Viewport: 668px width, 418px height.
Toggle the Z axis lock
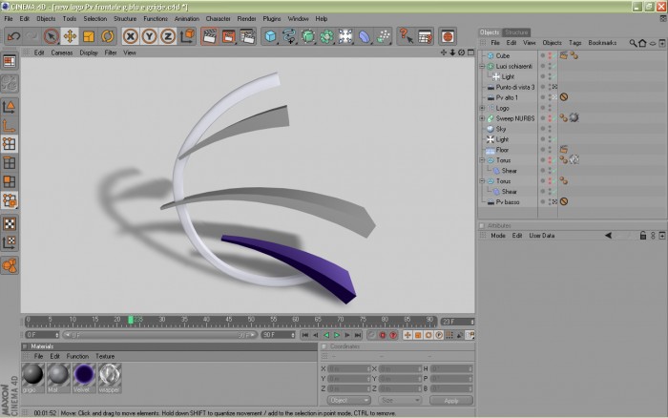pyautogui.click(x=168, y=36)
